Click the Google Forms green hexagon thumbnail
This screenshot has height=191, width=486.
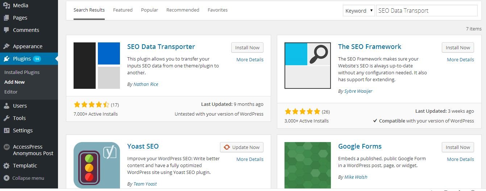308,165
